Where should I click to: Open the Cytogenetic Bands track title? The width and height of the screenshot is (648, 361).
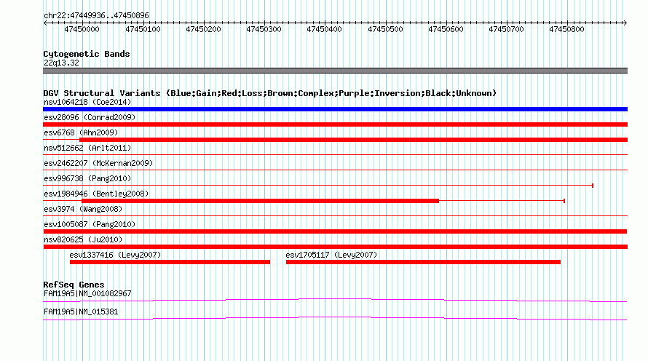[87, 54]
